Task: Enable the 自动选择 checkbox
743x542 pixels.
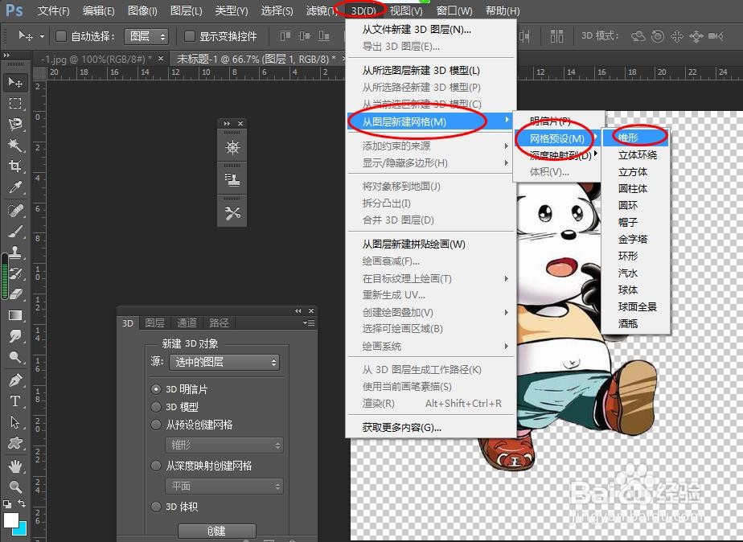Action: point(60,36)
